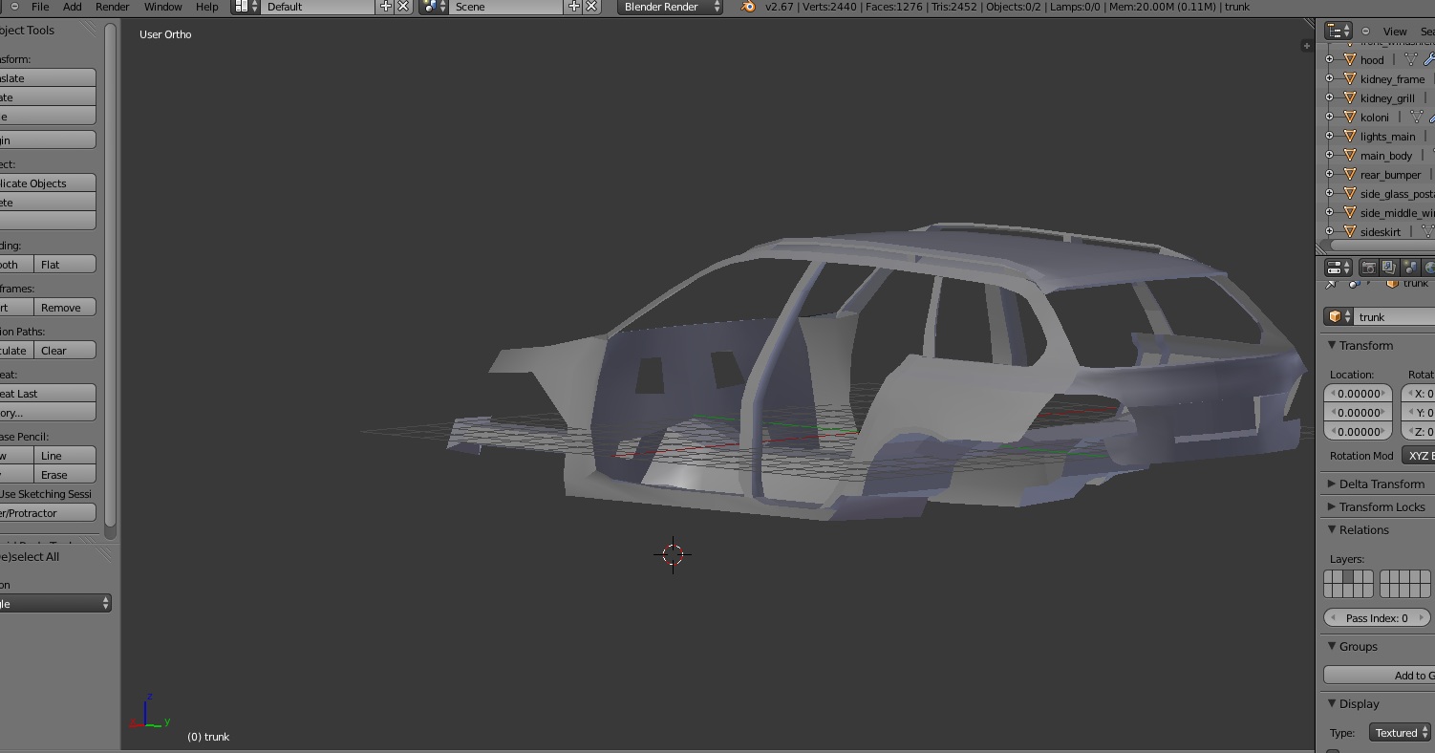The image size is (1435, 753).
Task: Click the sideskirt mesh data icon
Action: pos(1427,231)
